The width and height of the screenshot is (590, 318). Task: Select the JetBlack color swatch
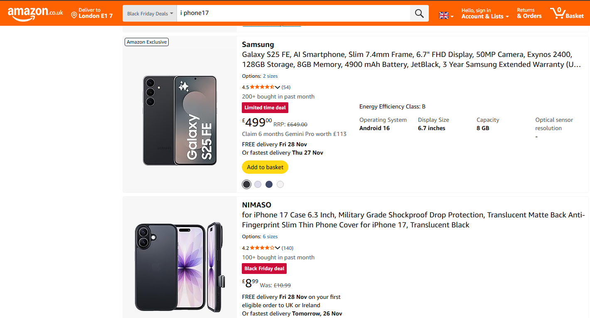click(x=246, y=184)
